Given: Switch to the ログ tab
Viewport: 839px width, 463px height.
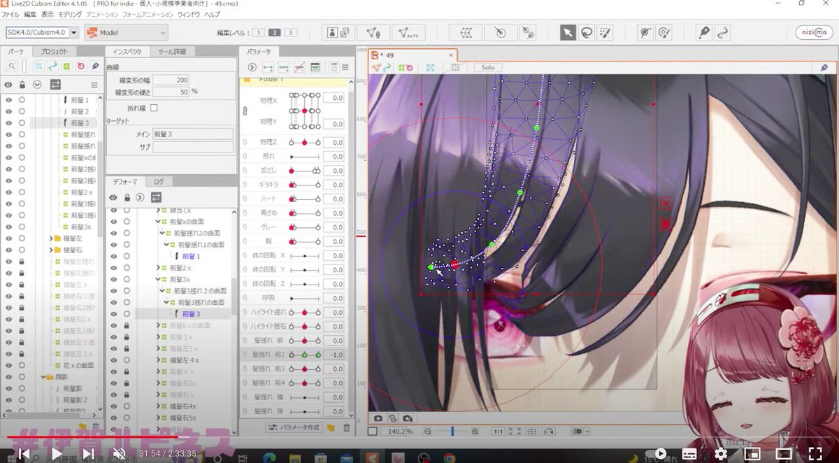Looking at the screenshot, I should (159, 181).
